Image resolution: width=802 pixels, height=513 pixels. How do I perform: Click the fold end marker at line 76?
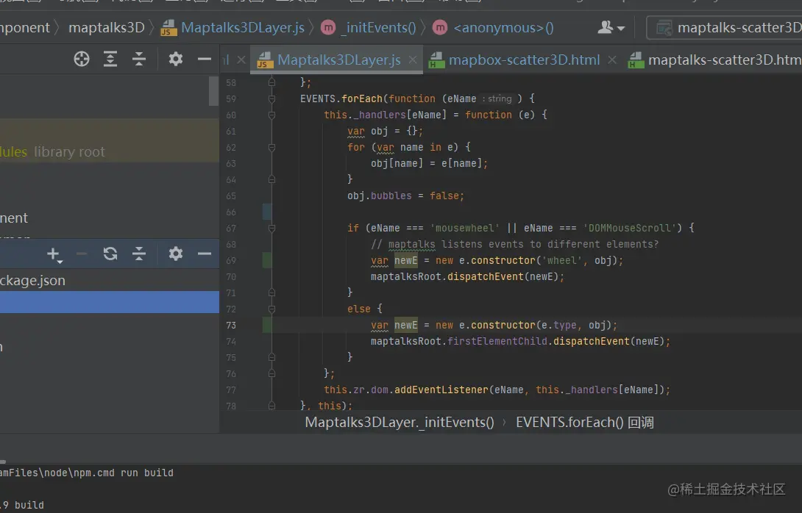point(272,373)
